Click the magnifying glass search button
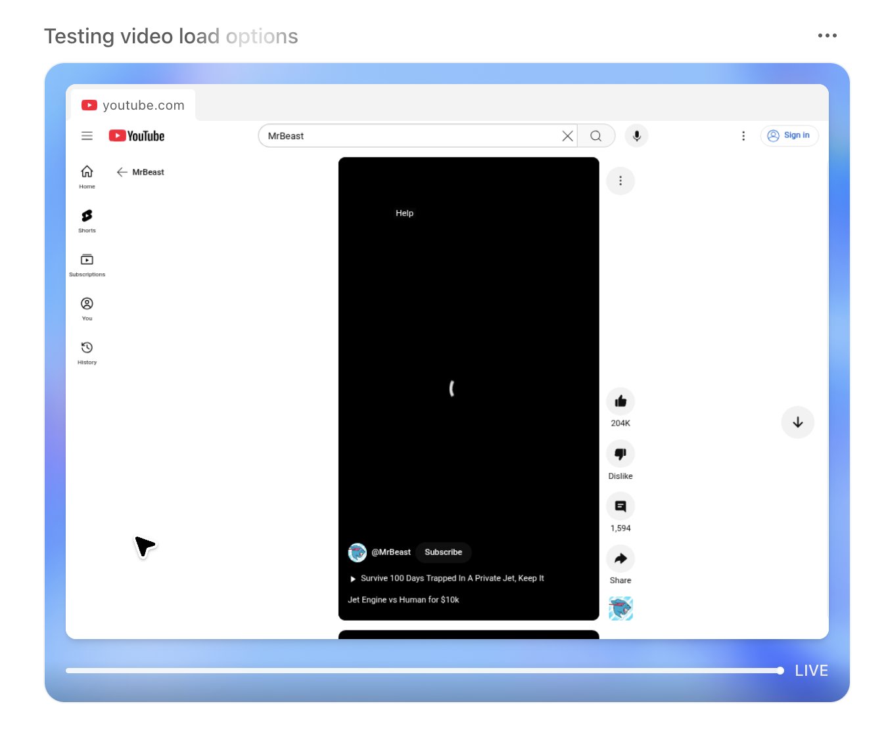 [x=596, y=136]
